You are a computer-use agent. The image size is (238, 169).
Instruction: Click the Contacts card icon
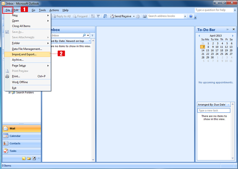tap(6, 143)
